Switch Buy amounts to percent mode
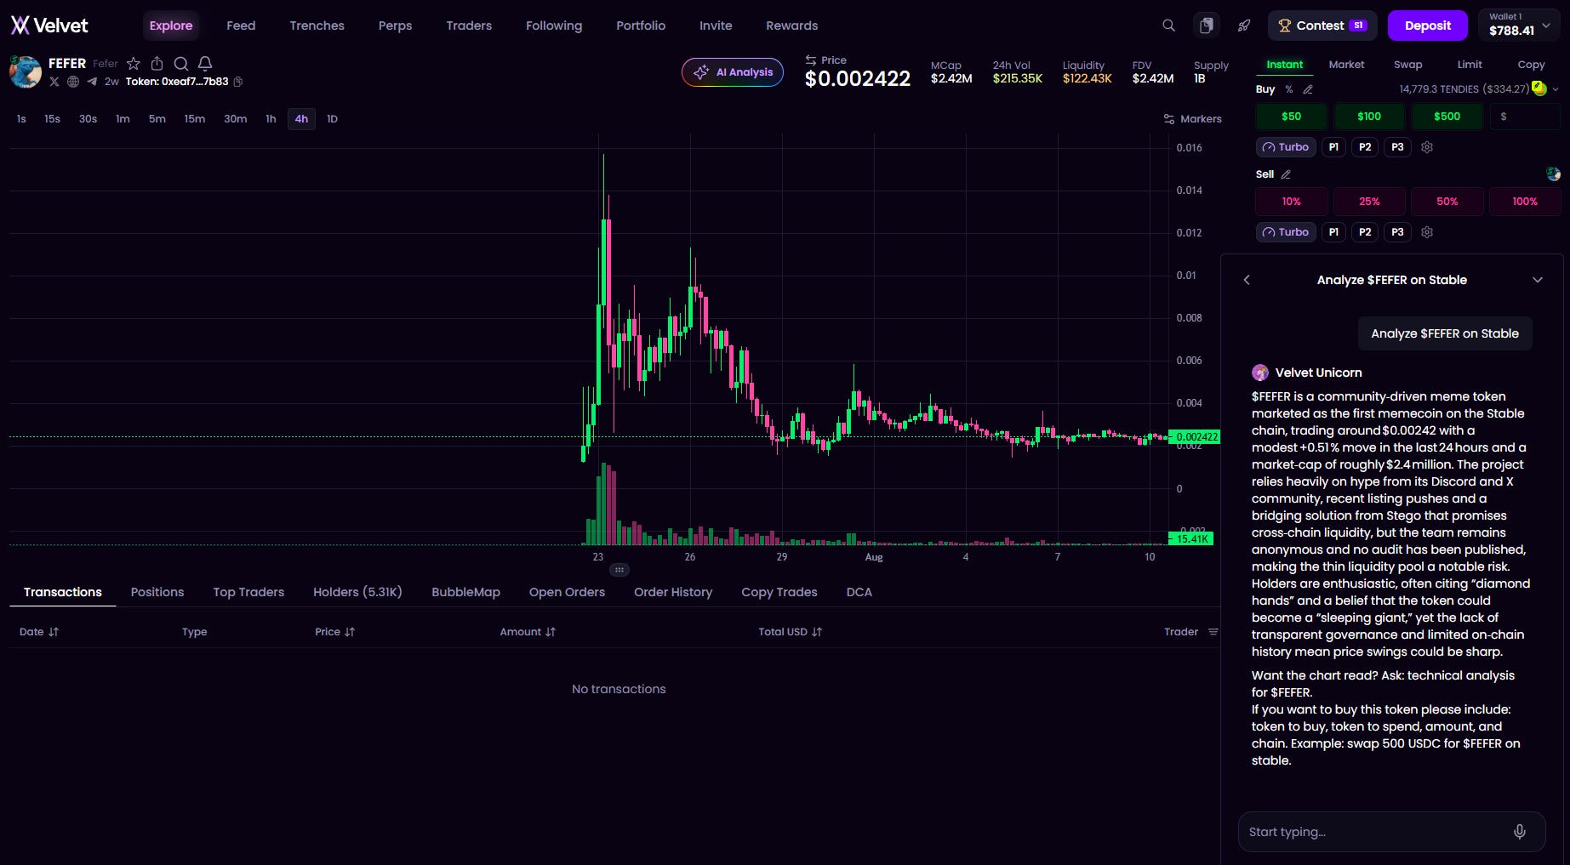Viewport: 1570px width, 865px height. [x=1289, y=89]
